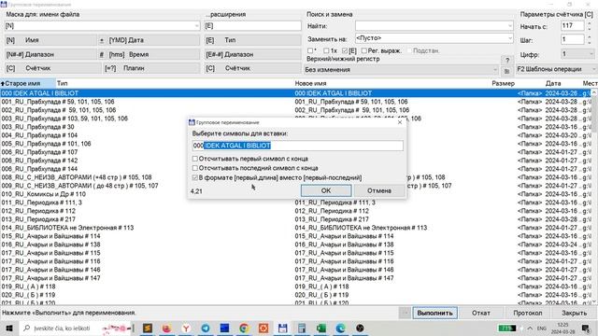The image size is (598, 336).
Task: Click the file list vertical scrollbar
Action: pos(594,197)
